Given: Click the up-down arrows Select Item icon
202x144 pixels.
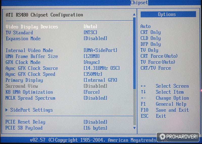Looking at the screenshot, I should click(x=143, y=92).
